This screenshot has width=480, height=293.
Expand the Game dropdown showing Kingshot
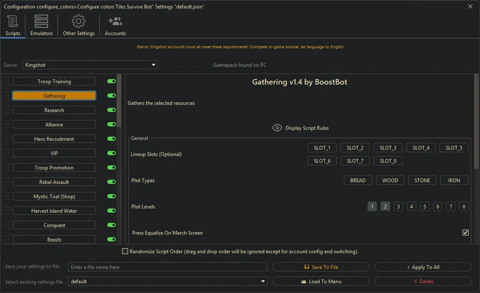point(90,65)
